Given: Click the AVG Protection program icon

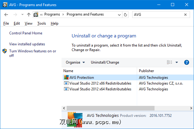Looking at the screenshot, I should coord(66,78).
